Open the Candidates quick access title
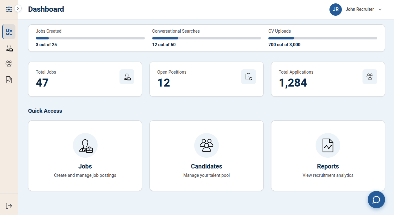 click(x=207, y=166)
